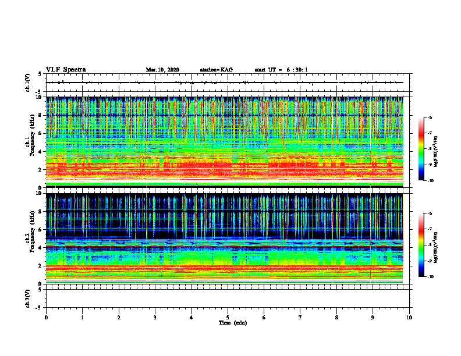
Task: Click time axis tick label "8"
Action: point(336,318)
